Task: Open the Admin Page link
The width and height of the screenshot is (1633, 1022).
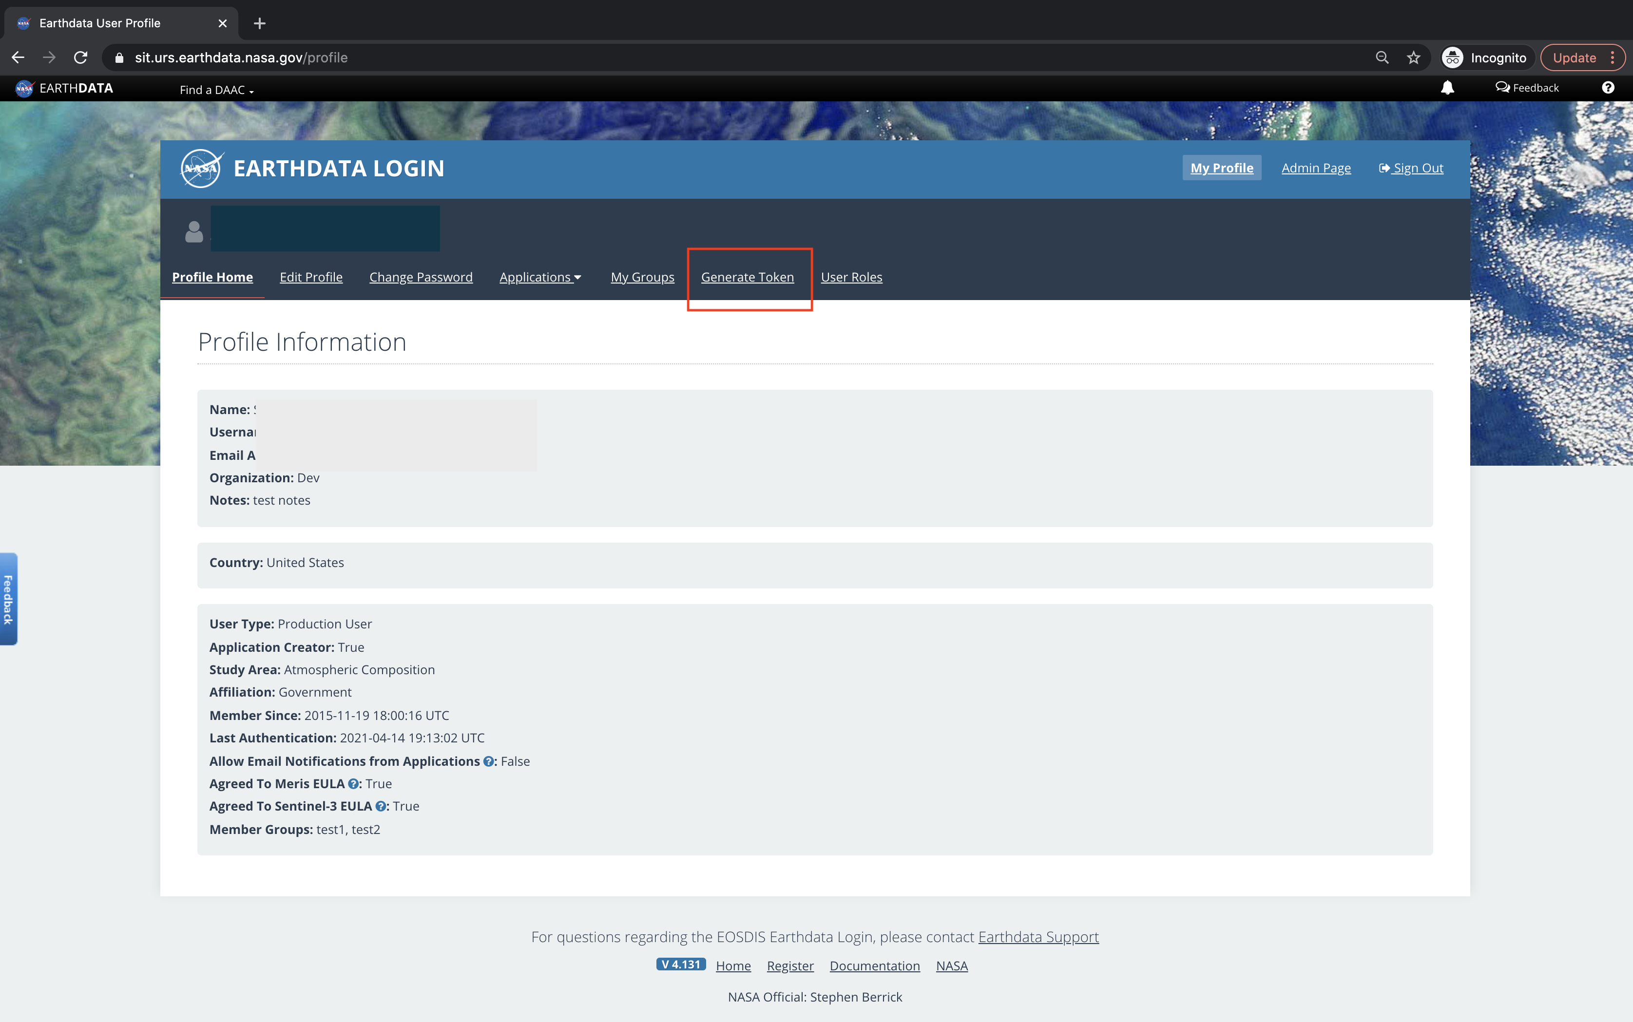Action: click(x=1316, y=168)
